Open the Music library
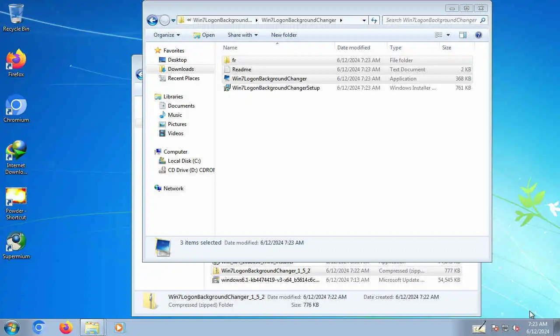560x336 pixels. (x=175, y=115)
